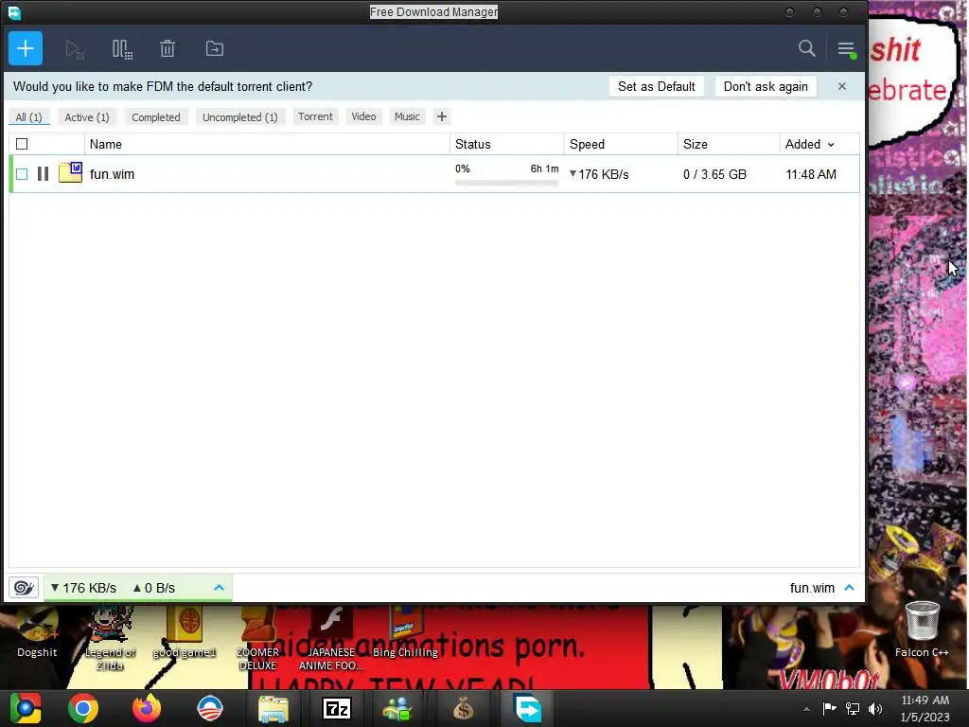Show hidden tray icons arrow
This screenshot has height=727, width=969.
(x=806, y=709)
